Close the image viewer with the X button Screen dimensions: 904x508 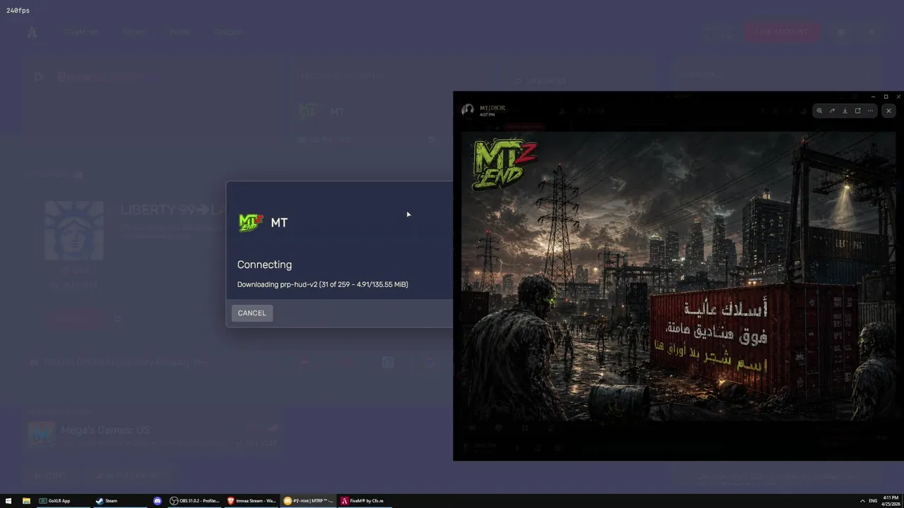click(888, 111)
